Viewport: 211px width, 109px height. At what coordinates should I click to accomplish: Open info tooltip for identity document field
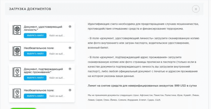70,26
